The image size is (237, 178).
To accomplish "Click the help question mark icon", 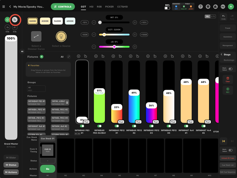I will click(201, 7).
